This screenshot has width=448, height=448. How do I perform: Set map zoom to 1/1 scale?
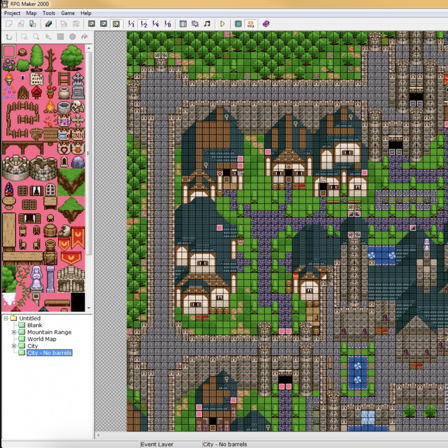(131, 24)
